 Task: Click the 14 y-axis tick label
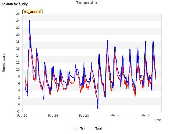point(18,56)
